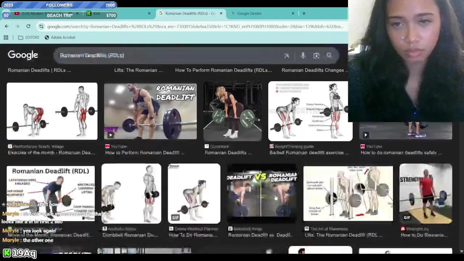Open StrengthLog Romanian deadlift GIF
Screen dimensions: 464x261
(426, 193)
